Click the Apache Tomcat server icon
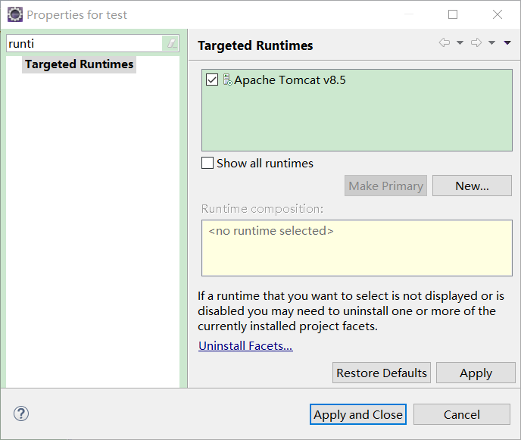This screenshot has height=440, width=521. point(227,80)
